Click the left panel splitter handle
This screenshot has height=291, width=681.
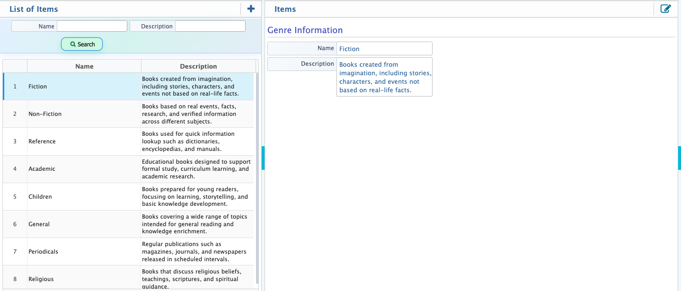pos(263,158)
